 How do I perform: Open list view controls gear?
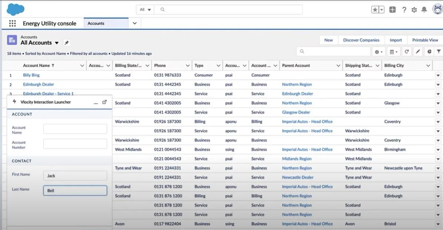(x=378, y=52)
